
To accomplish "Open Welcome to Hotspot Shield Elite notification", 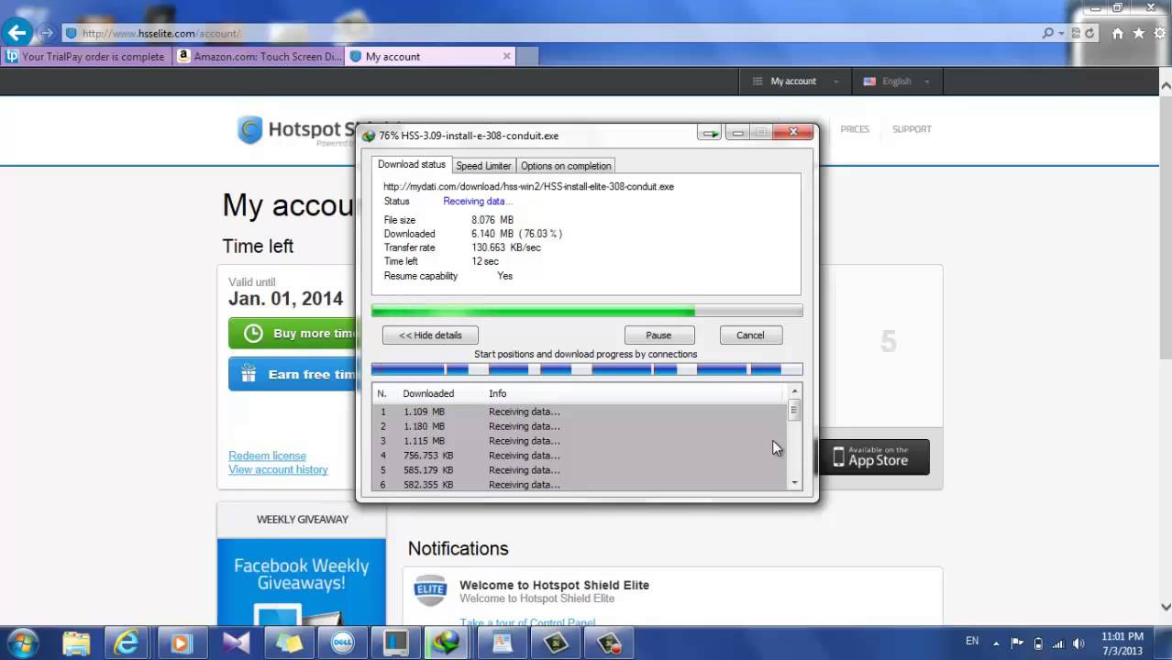I will click(x=554, y=585).
